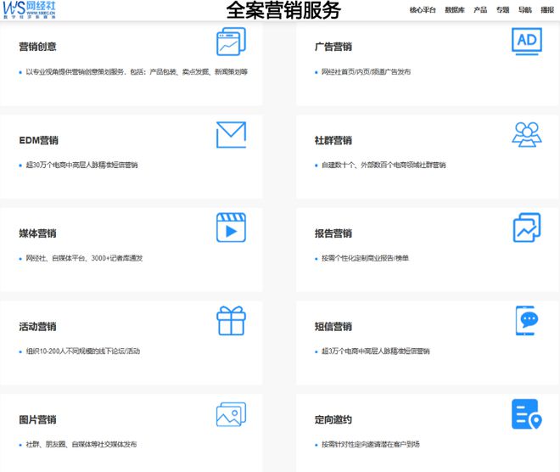Viewport: 560px width, 472px height.
Task: Click the 网经社首页/内页/频道广告发布 description
Action: tap(366, 72)
